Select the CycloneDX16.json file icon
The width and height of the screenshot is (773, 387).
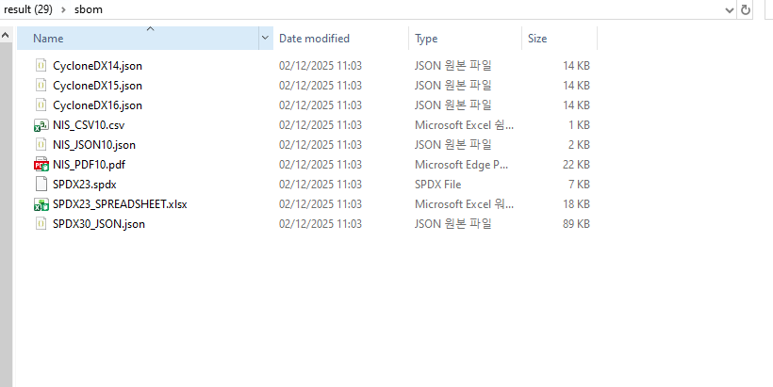(x=41, y=105)
